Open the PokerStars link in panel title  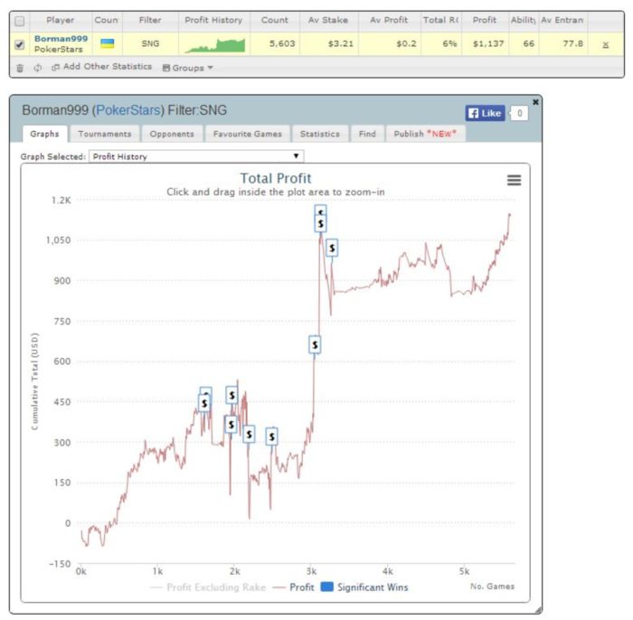point(128,110)
